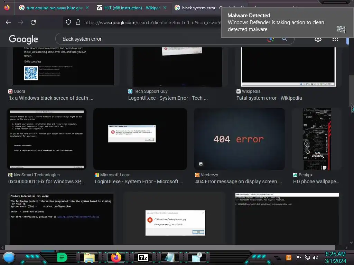Open the NeoSmart Windows Boot Manager thumbnail
This screenshot has width=354, height=265.
pos(47,139)
